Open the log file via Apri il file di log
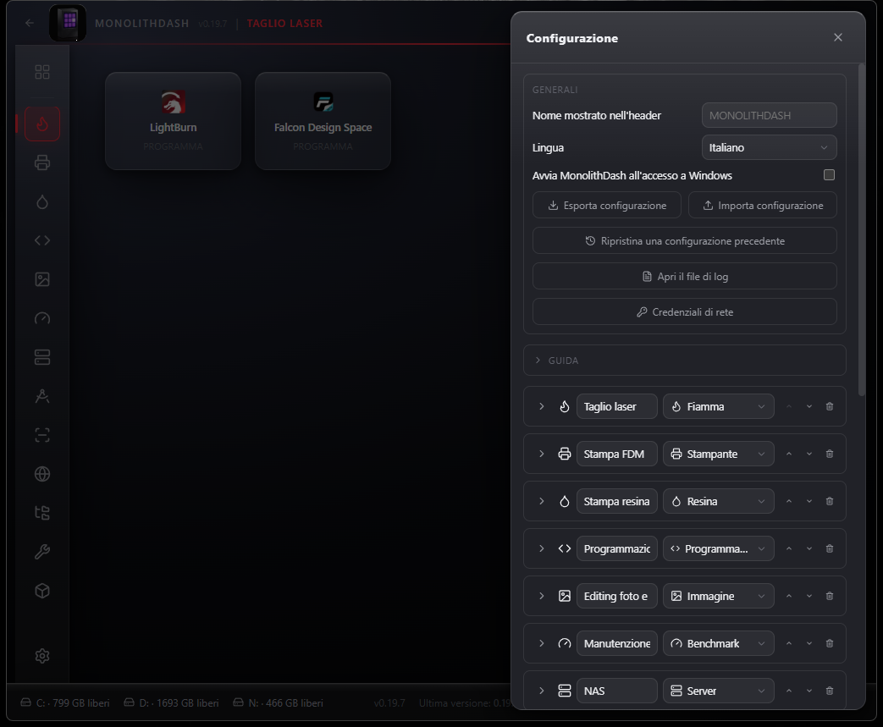Image resolution: width=883 pixels, height=727 pixels. [x=685, y=277]
